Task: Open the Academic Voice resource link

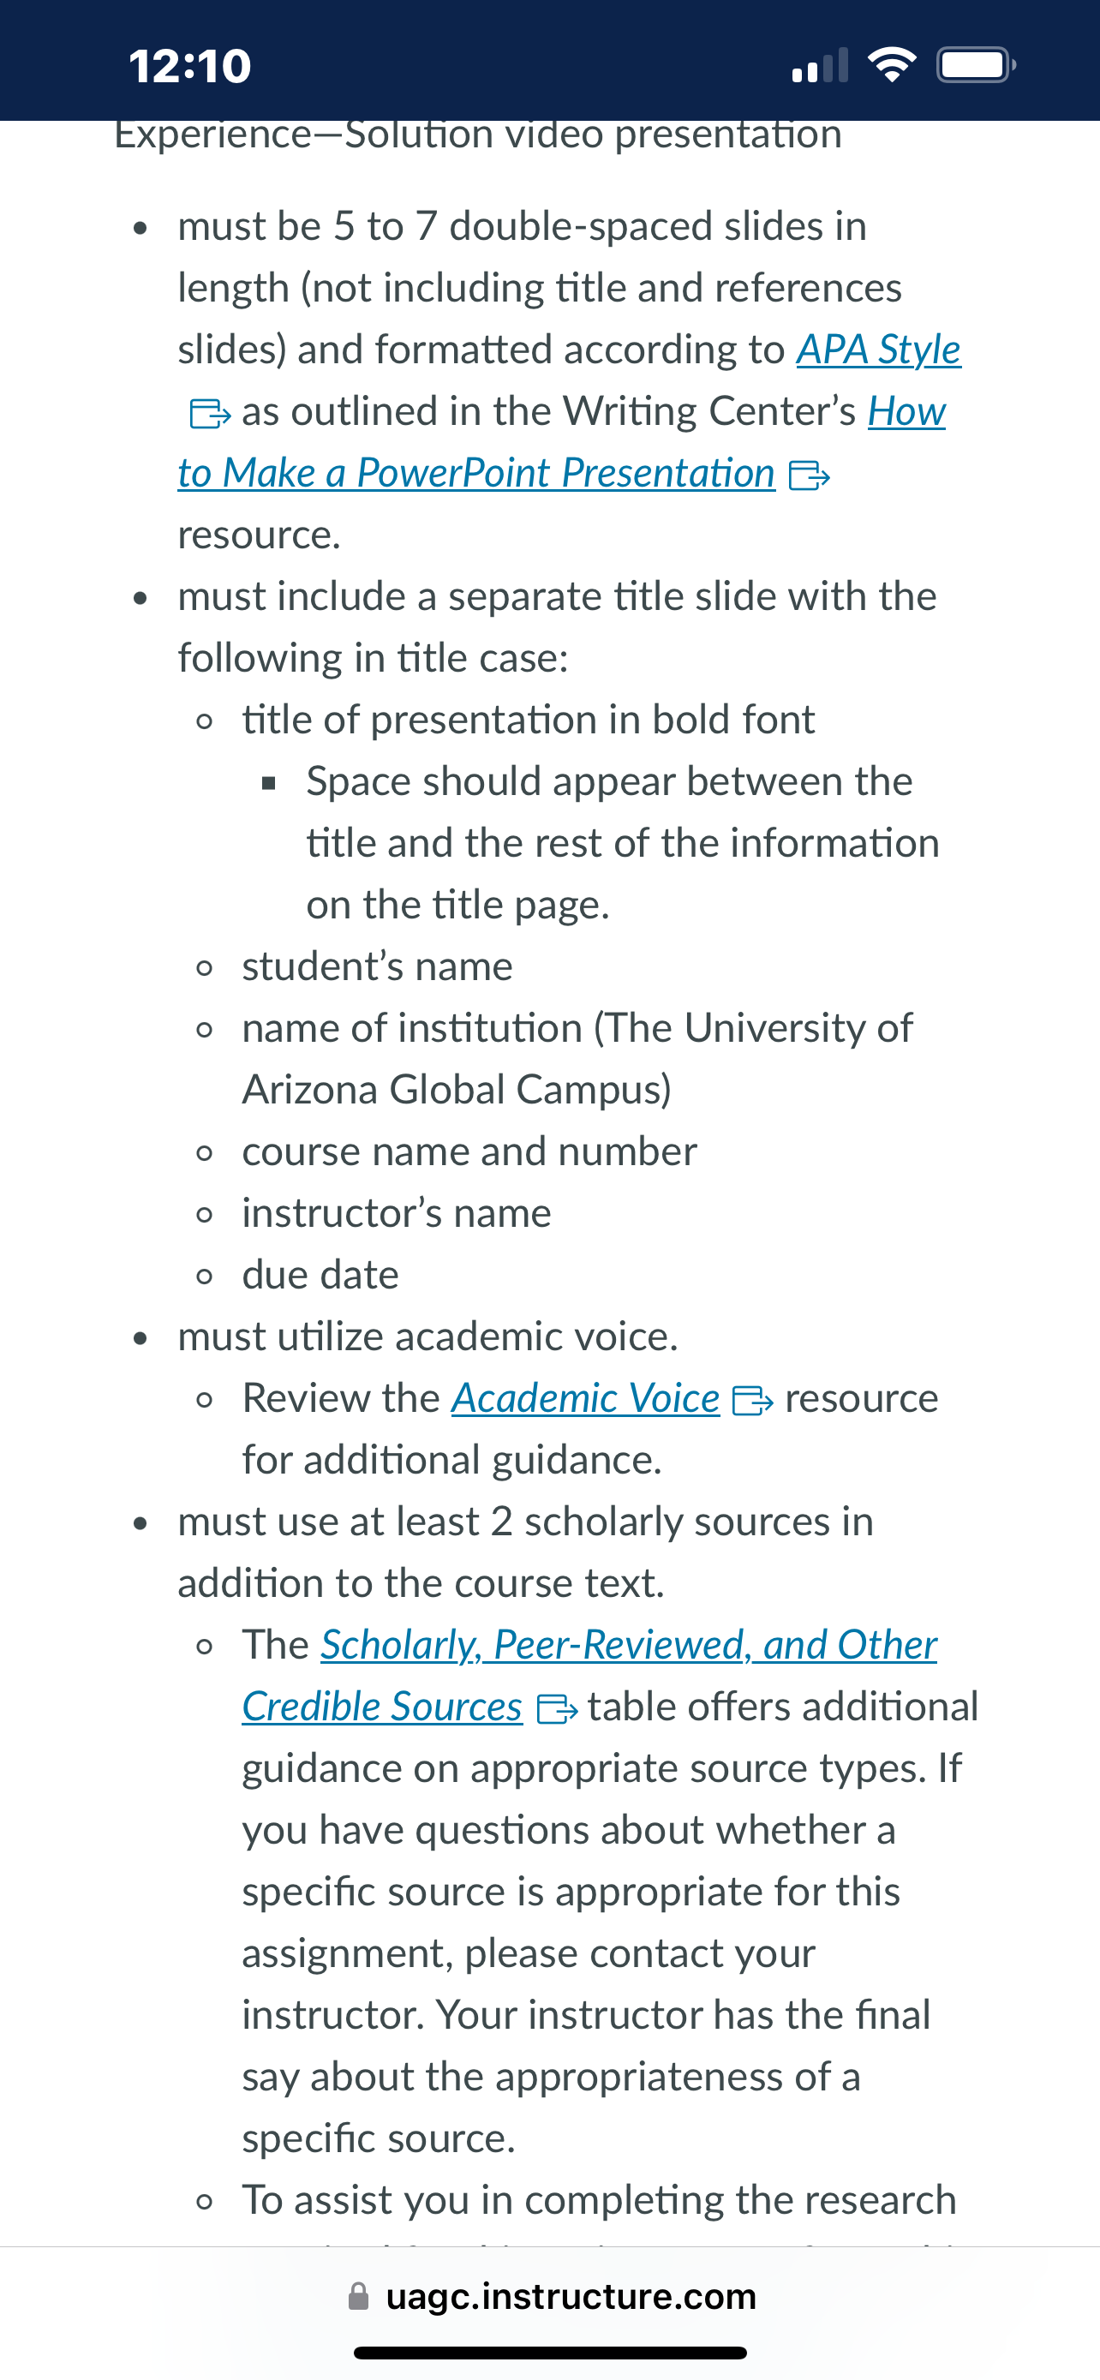Action: (586, 1399)
